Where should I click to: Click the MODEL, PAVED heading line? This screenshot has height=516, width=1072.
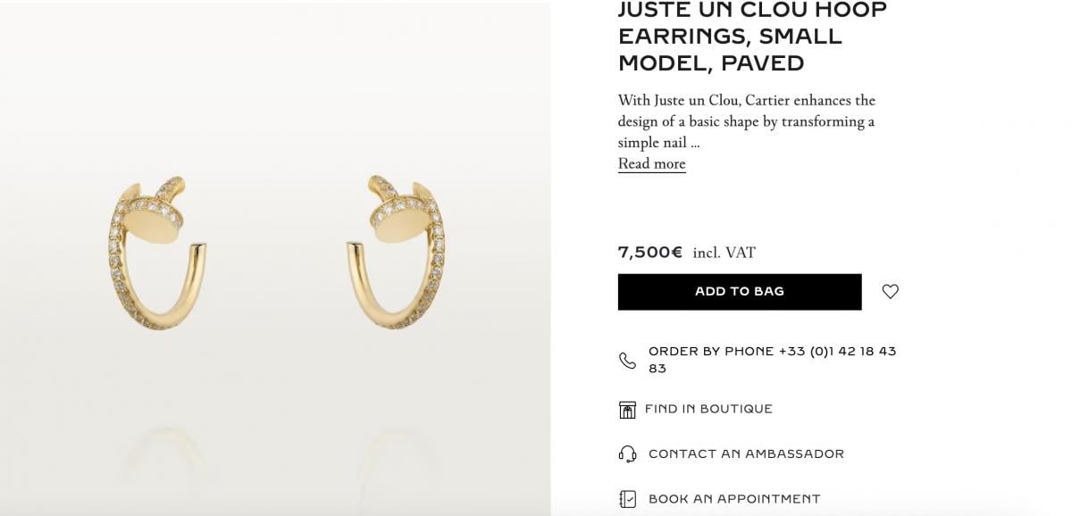click(711, 63)
